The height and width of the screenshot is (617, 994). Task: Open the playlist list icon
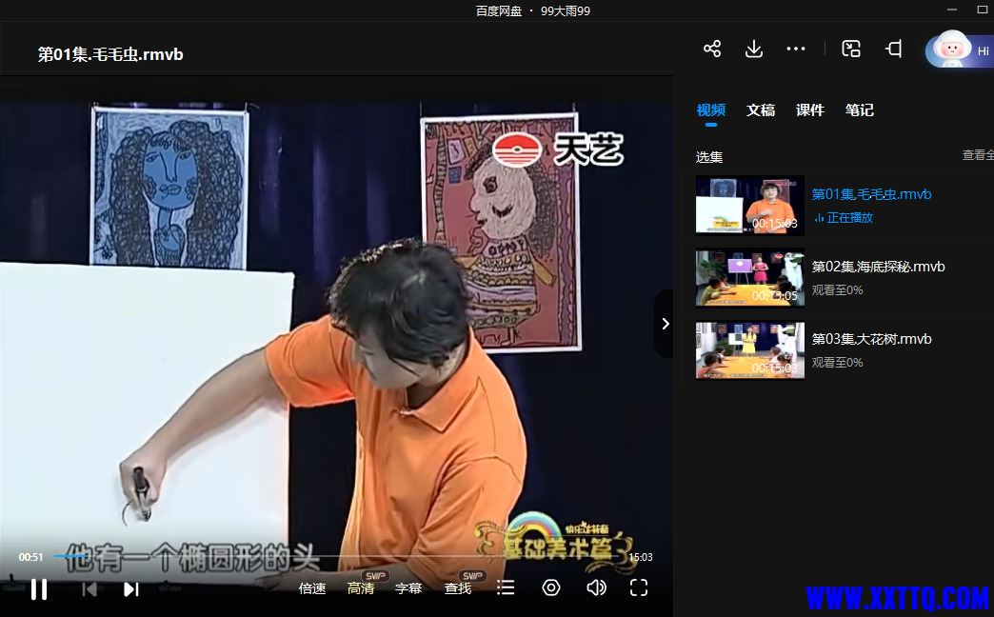(506, 587)
